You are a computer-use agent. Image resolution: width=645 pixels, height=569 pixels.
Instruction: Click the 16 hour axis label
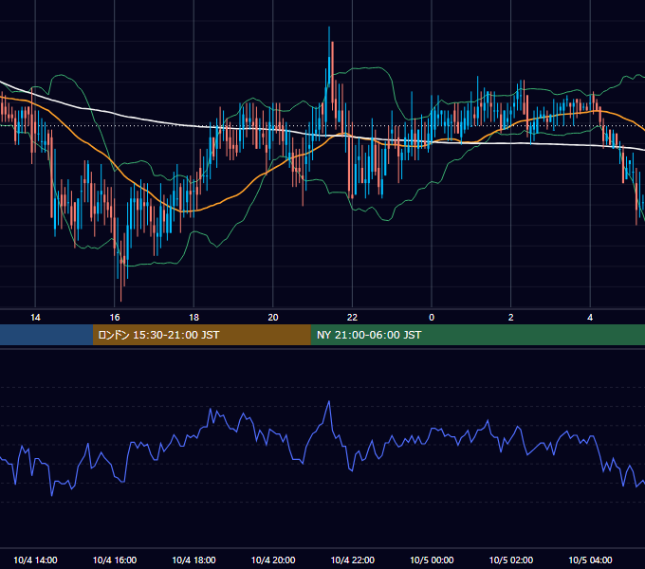pos(115,318)
